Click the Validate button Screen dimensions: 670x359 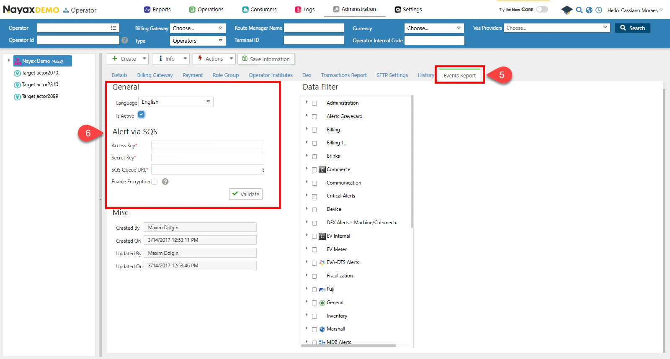click(x=246, y=194)
